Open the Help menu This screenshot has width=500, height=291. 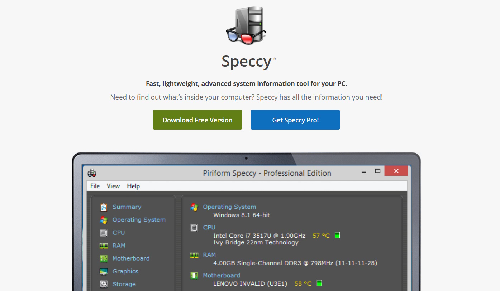click(x=133, y=186)
